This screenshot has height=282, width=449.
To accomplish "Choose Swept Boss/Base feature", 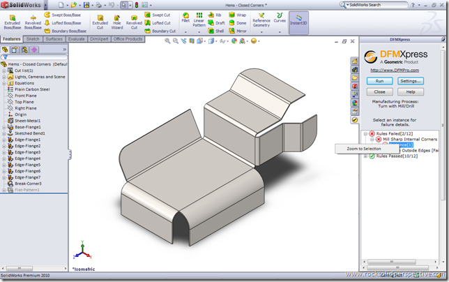I will 63,15.
